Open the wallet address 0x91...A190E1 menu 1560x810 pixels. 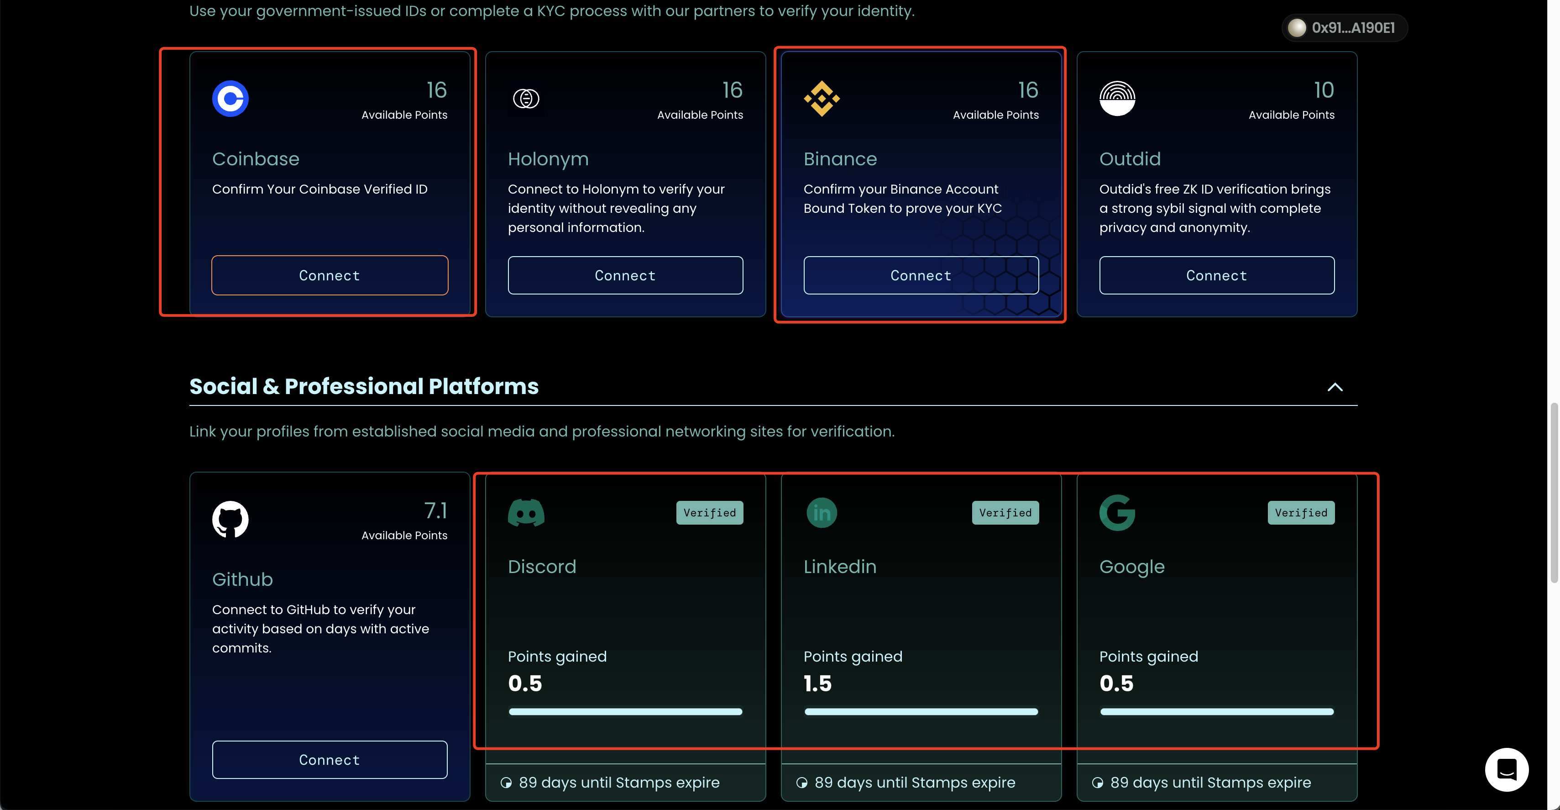[x=1345, y=28]
